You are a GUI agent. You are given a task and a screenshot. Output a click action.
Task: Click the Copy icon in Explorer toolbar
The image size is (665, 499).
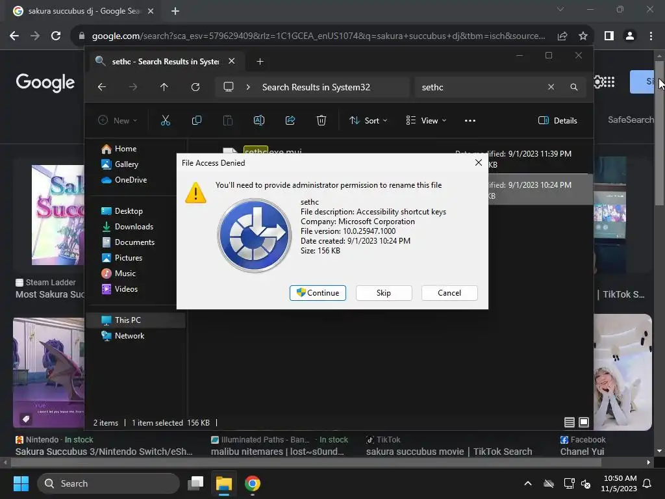196,120
